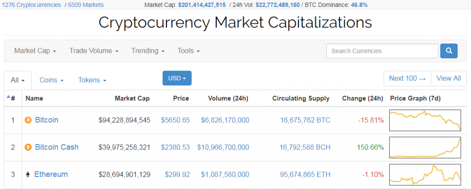This screenshot has width=471, height=189.
Task: Click the sort arrow beside # column
Action: (8, 97)
